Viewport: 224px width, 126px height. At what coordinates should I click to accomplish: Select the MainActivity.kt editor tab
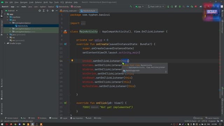click(x=89, y=11)
